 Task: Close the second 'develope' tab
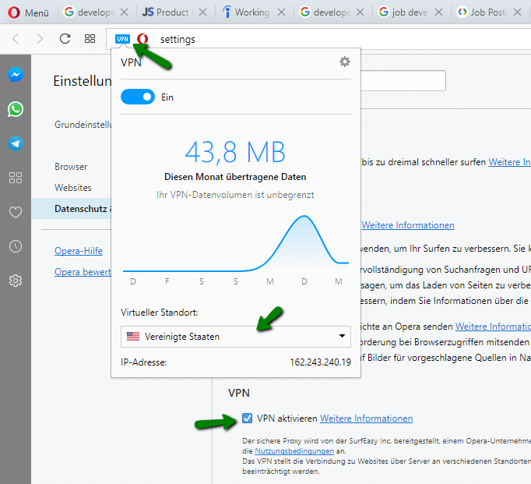click(360, 12)
